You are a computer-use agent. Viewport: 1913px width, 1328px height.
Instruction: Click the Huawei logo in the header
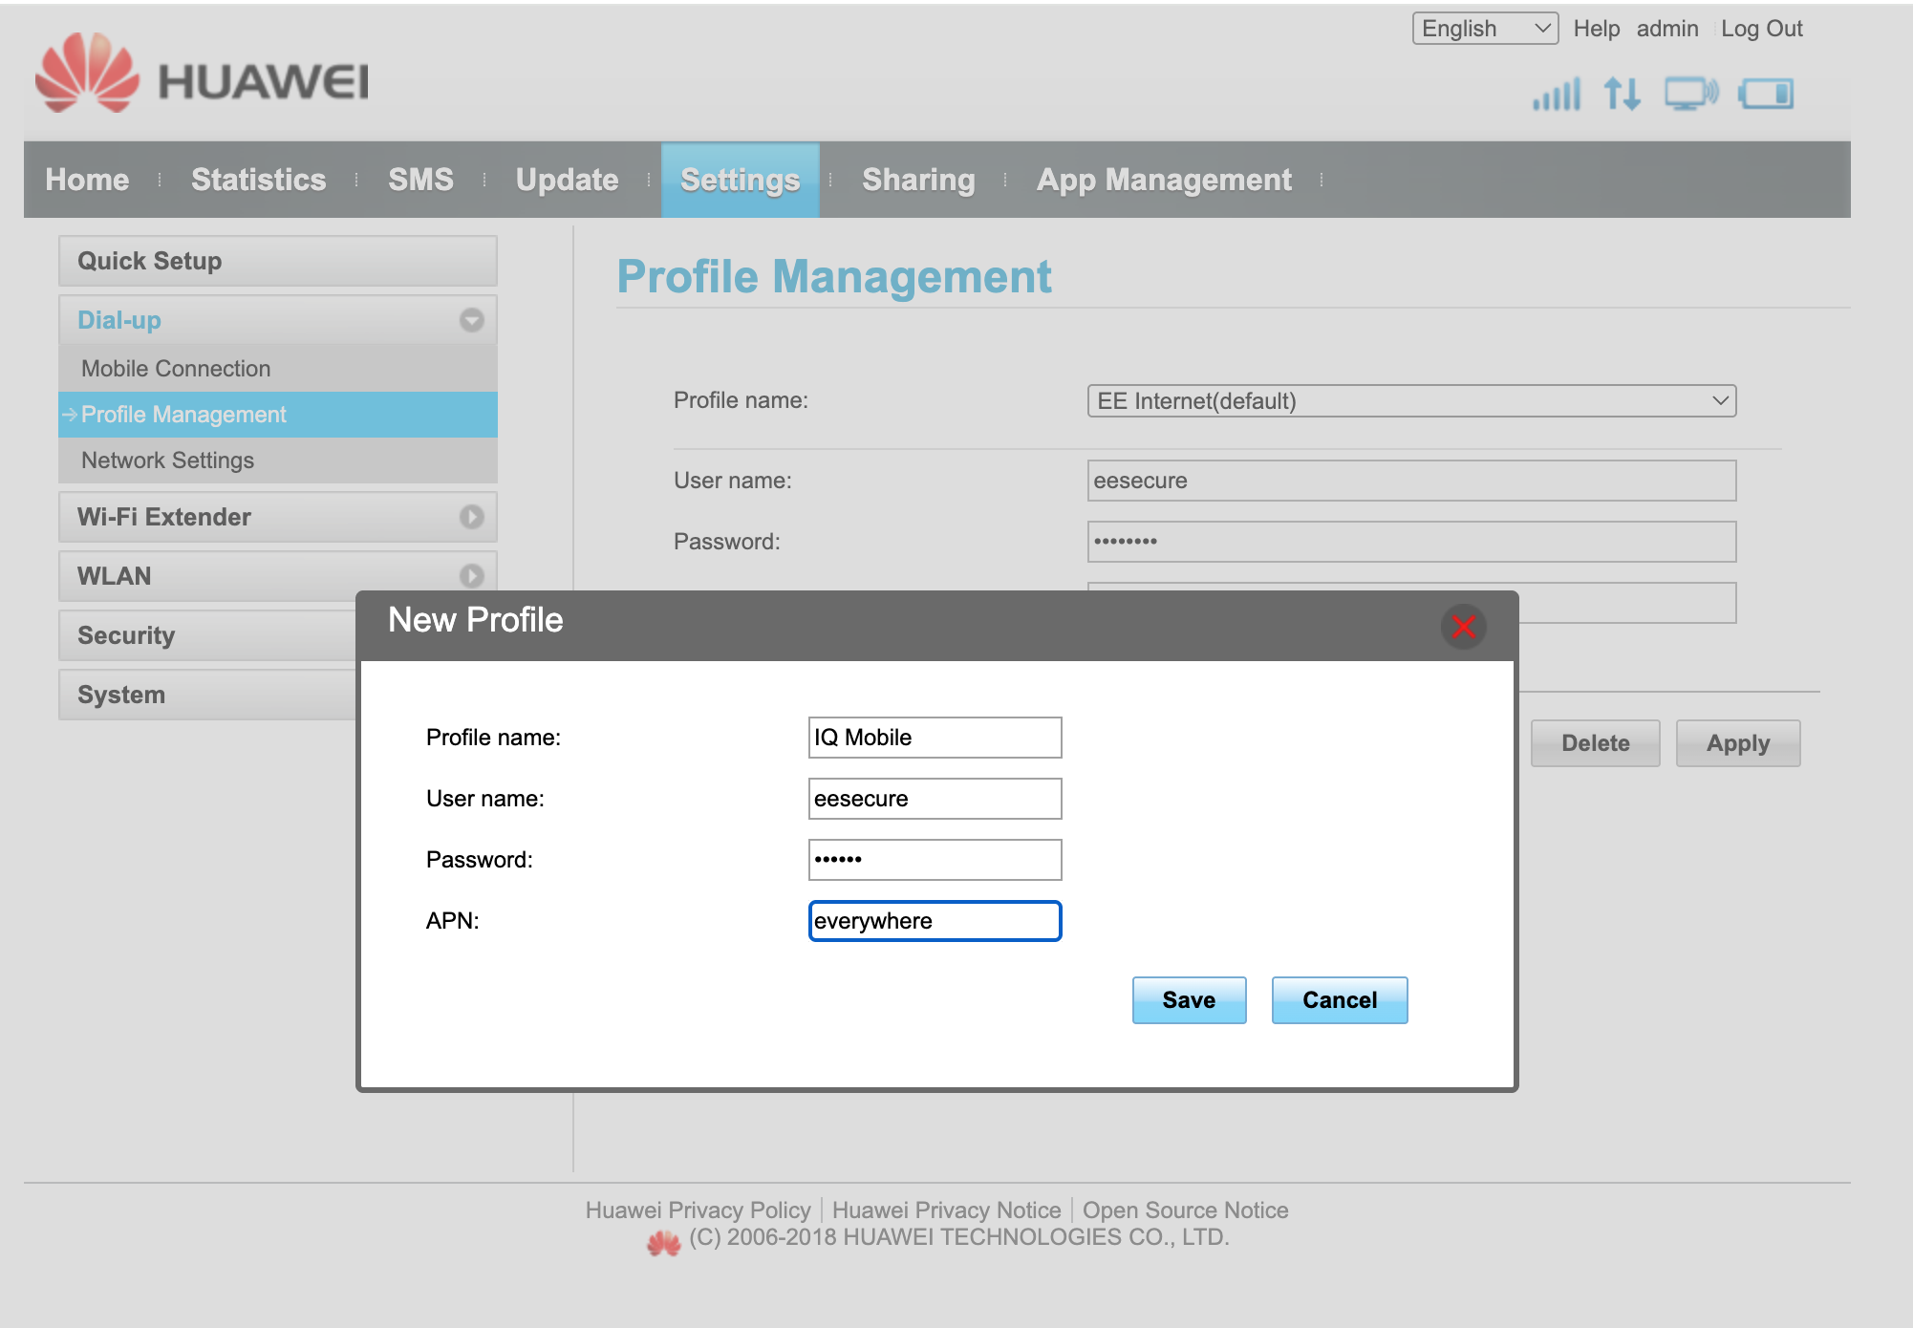tap(202, 74)
